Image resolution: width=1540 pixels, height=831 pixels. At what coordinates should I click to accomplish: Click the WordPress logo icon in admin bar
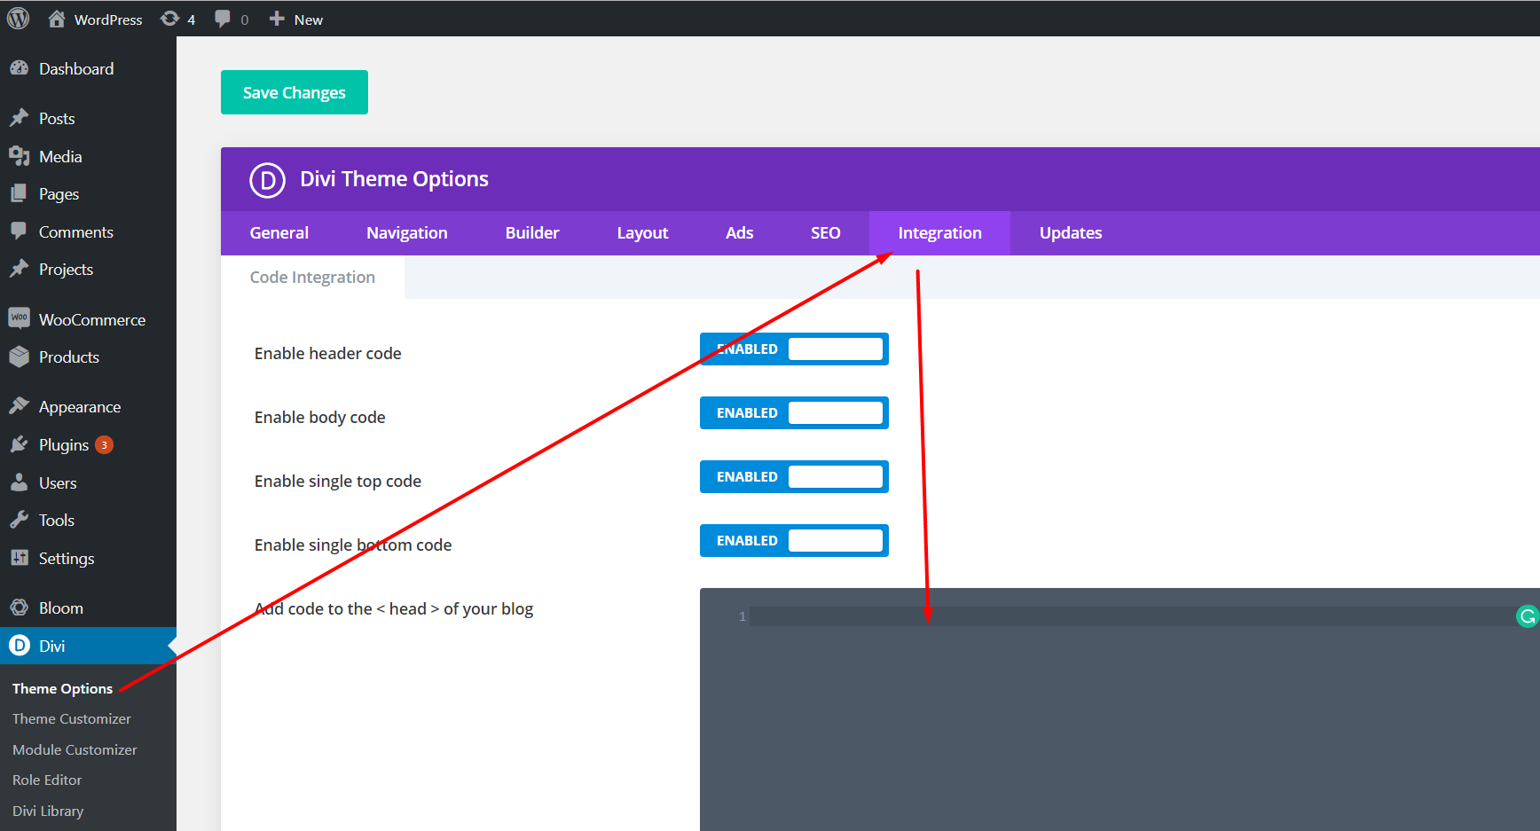click(x=18, y=19)
